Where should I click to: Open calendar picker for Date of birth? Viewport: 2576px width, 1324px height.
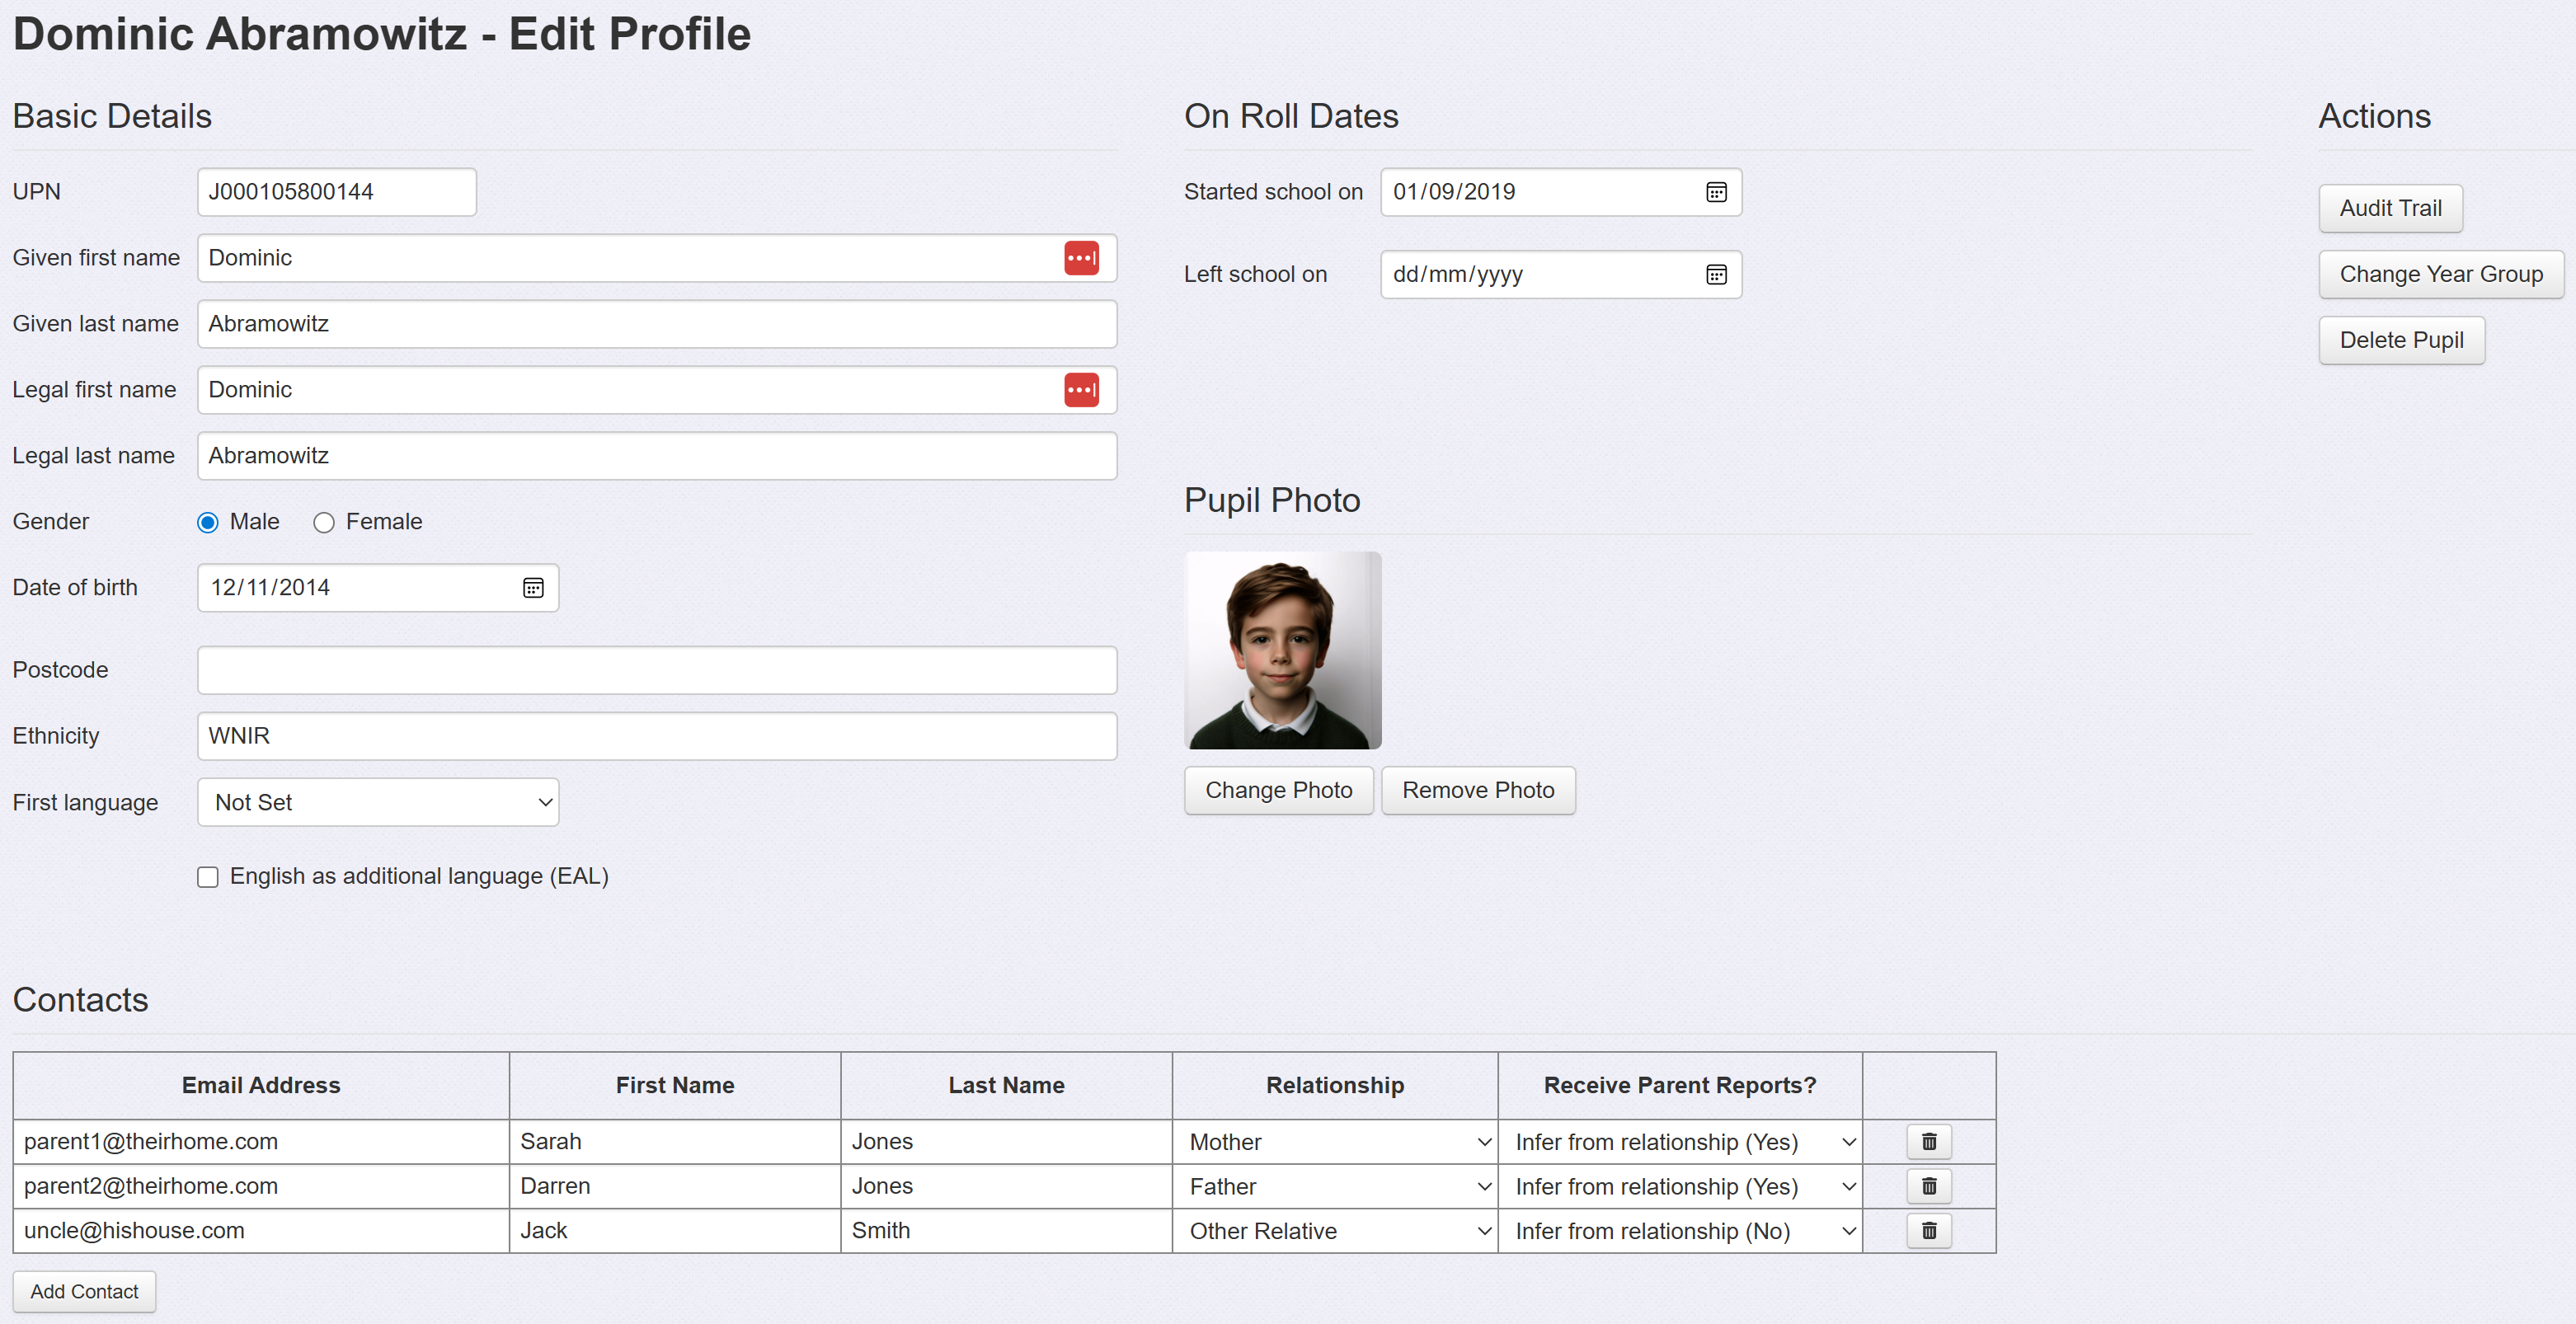pos(533,588)
